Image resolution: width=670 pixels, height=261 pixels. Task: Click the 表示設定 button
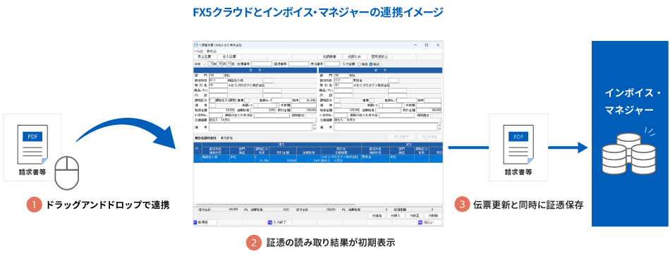pyautogui.click(x=227, y=138)
